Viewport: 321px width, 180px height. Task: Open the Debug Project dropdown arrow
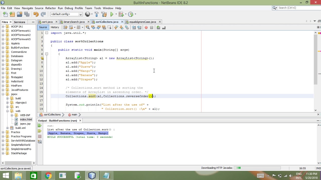tap(126, 14)
